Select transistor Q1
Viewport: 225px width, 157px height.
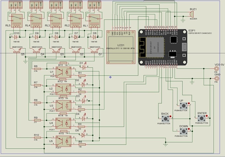[x=94, y=51]
